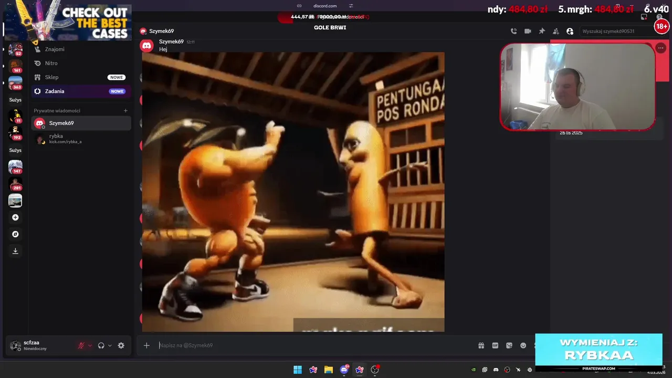
Task: Open server with 52 notification badge
Action: pyautogui.click(x=15, y=49)
